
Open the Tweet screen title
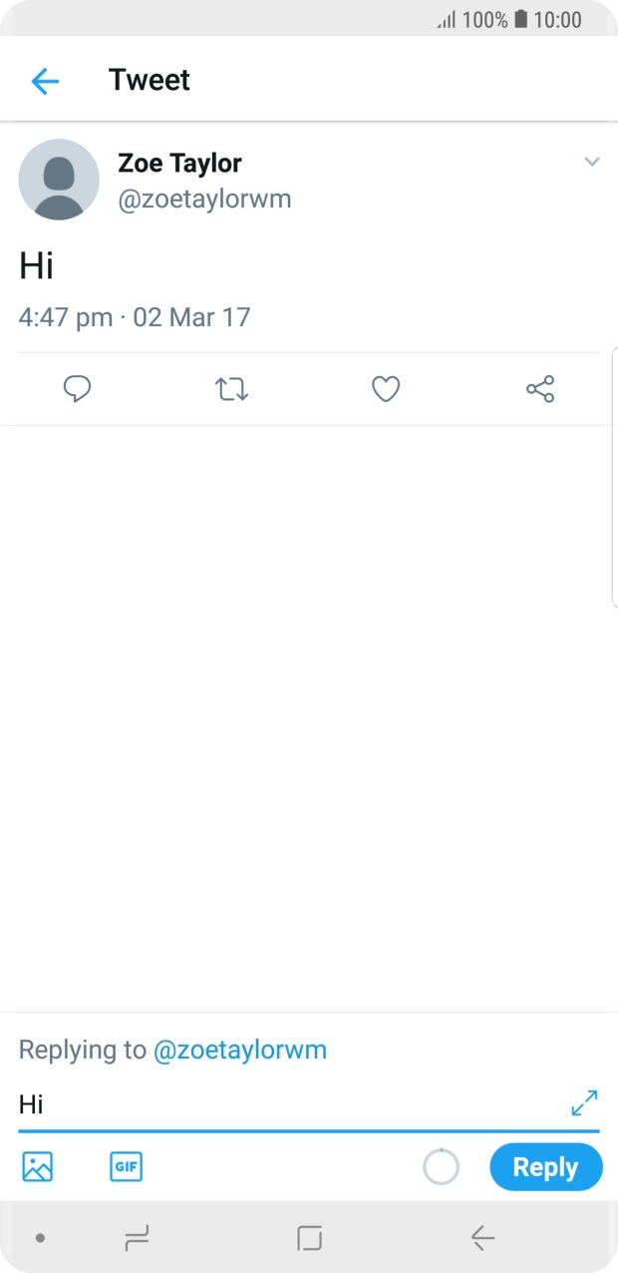[x=151, y=80]
